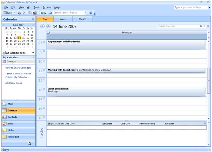Jump to Today in the toolbar
Image resolution: width=212 pixels, height=152 pixels.
[42, 13]
